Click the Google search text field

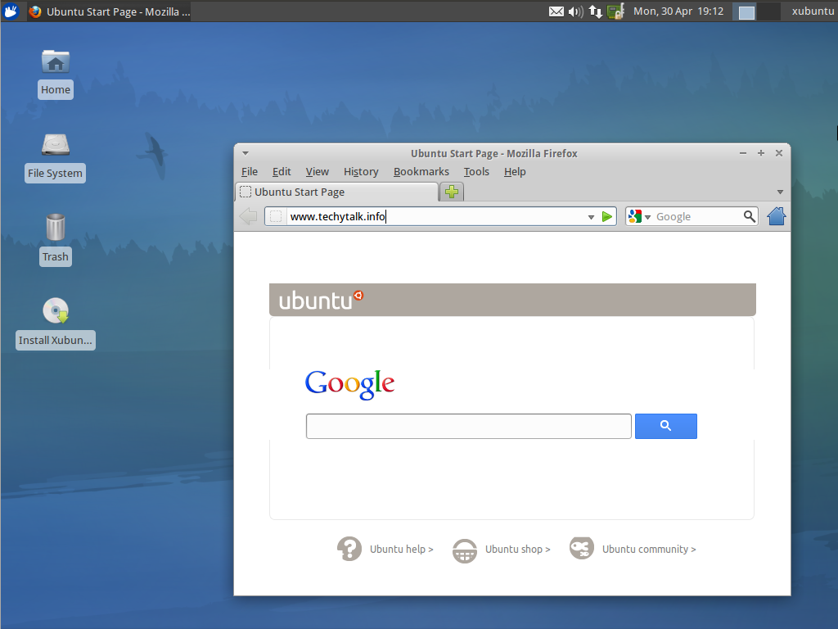point(468,426)
